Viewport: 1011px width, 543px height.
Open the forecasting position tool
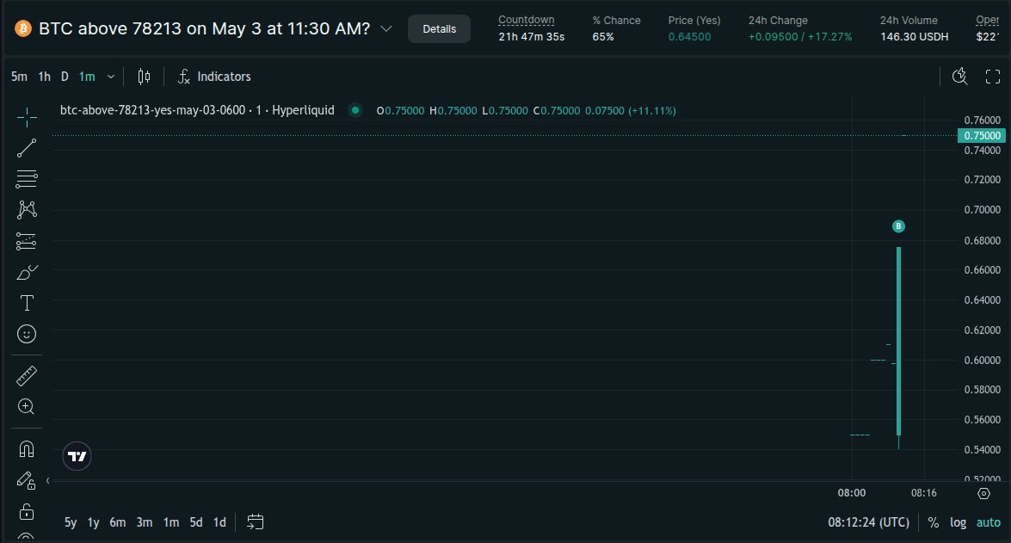27,241
